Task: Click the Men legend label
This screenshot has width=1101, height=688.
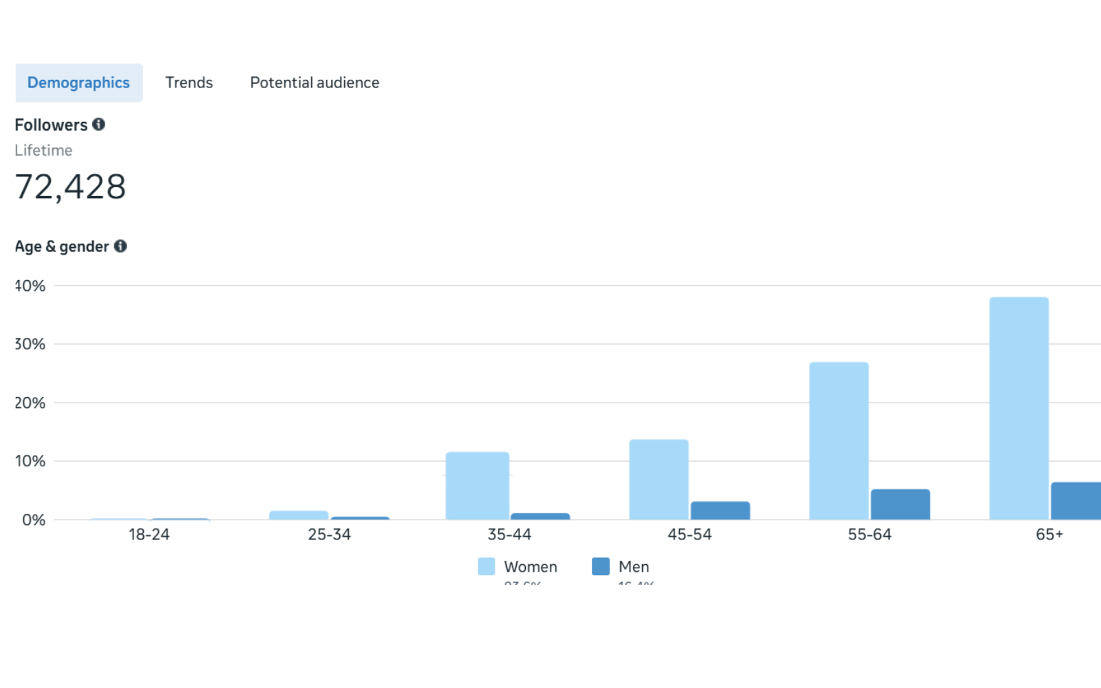Action: click(x=634, y=567)
